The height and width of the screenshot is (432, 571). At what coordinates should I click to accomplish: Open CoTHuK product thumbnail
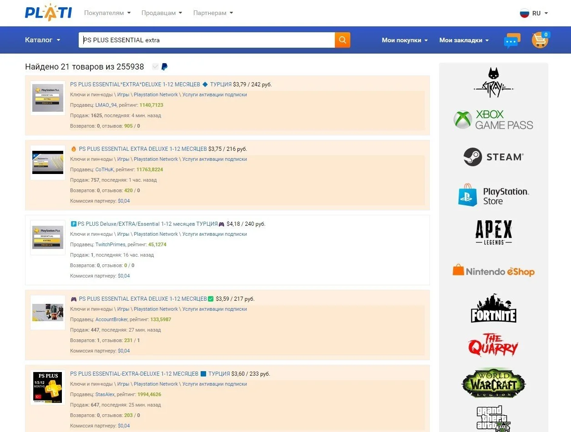(48, 162)
